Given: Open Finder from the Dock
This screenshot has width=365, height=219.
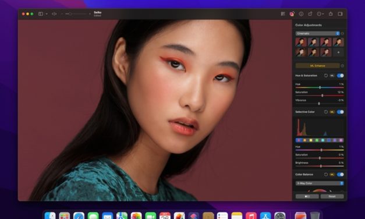Looking at the screenshot, I should [50, 216].
